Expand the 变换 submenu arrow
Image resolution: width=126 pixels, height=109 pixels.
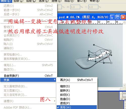55,79
